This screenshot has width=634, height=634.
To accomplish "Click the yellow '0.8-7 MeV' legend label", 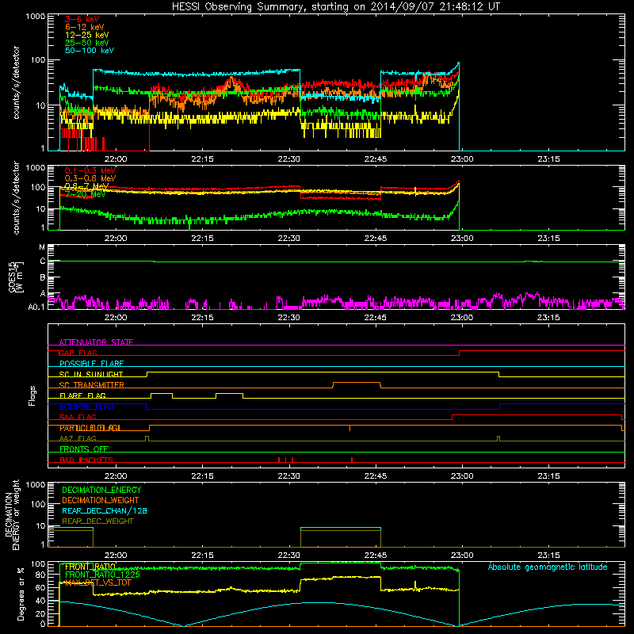I will click(86, 186).
